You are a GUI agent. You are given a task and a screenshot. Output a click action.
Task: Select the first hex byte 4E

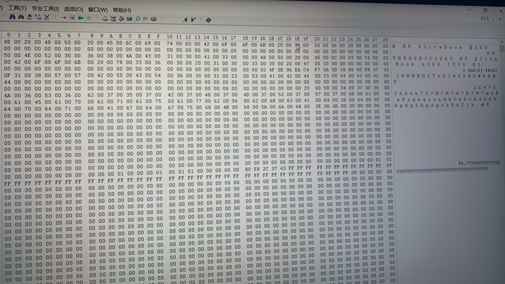(7, 42)
